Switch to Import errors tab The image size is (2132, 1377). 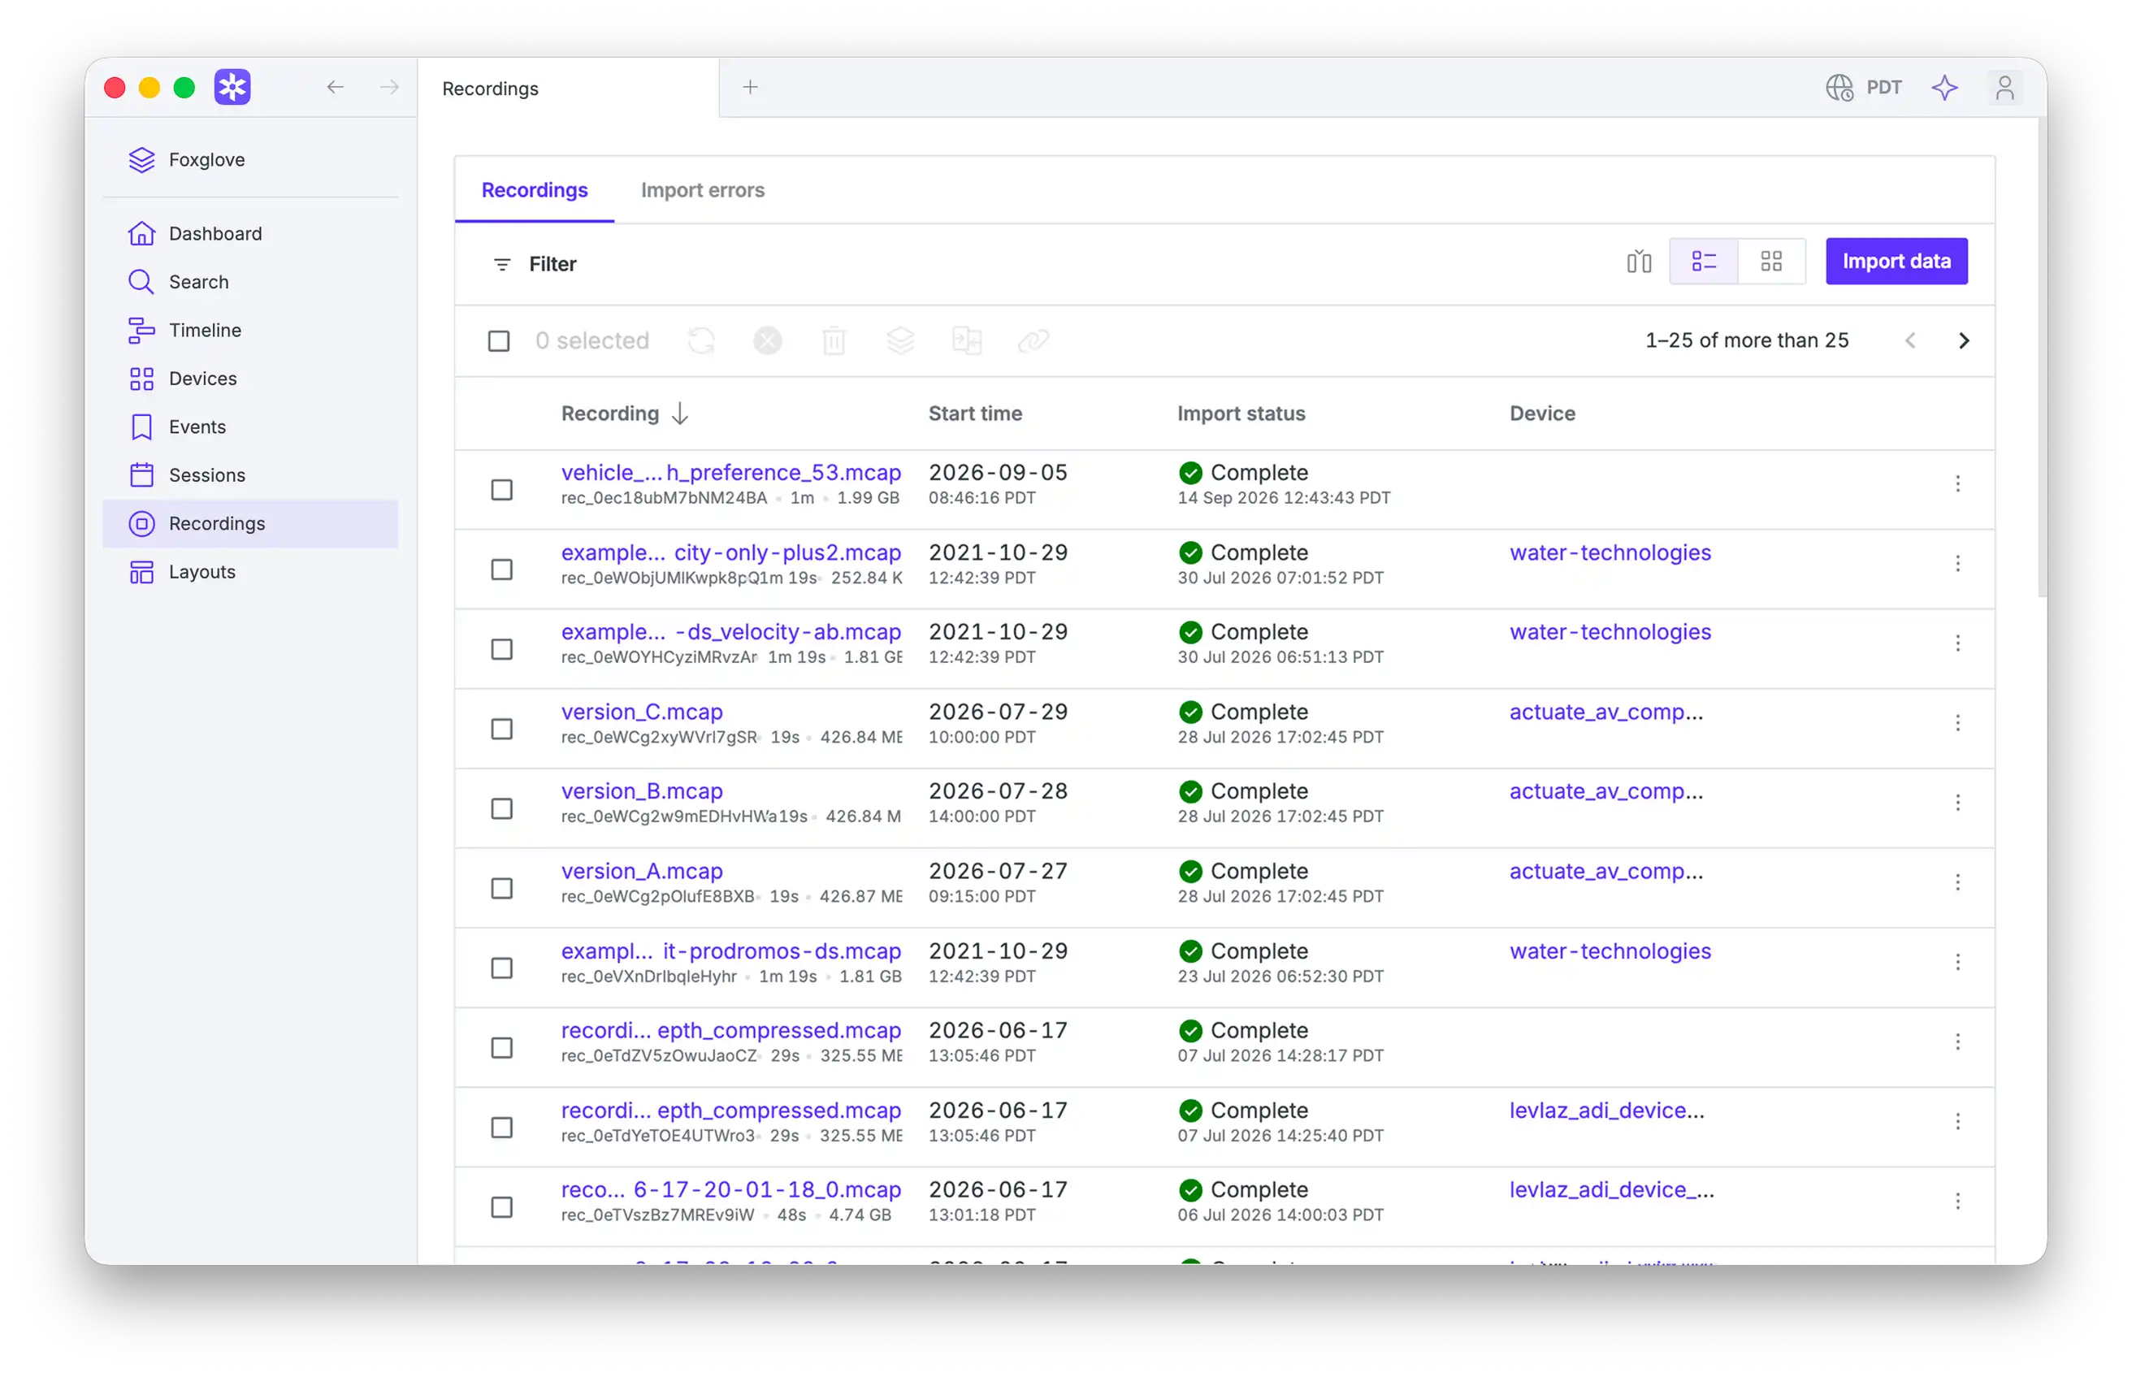(x=702, y=189)
